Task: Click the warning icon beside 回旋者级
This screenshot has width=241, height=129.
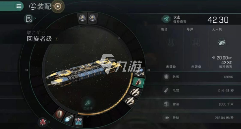Action: (57, 39)
